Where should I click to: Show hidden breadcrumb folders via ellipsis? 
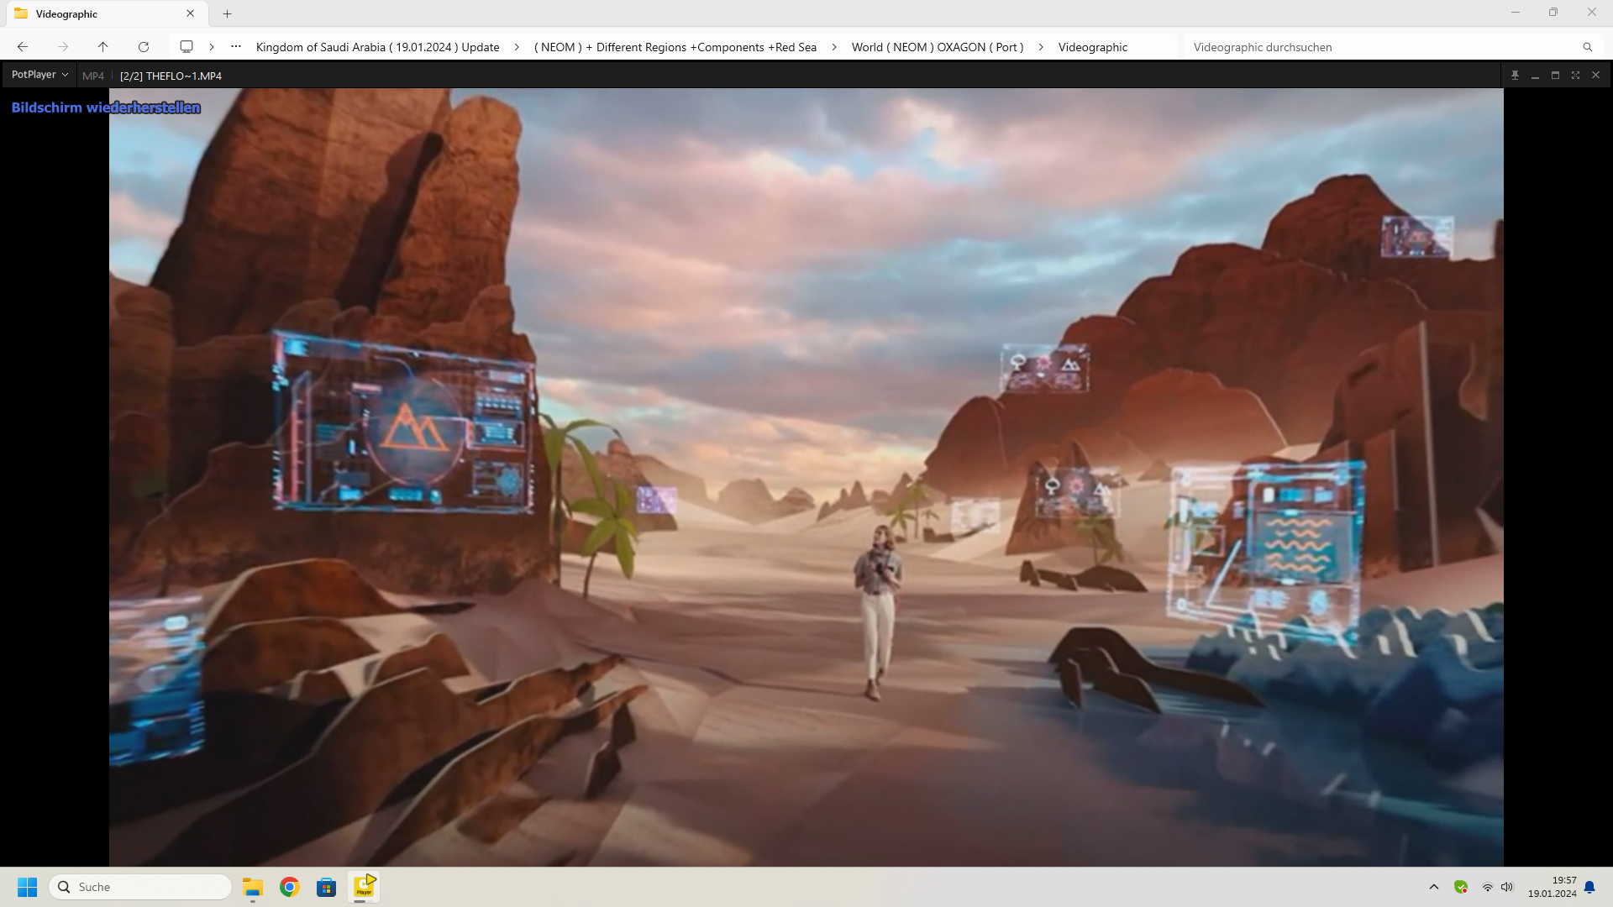(x=236, y=47)
